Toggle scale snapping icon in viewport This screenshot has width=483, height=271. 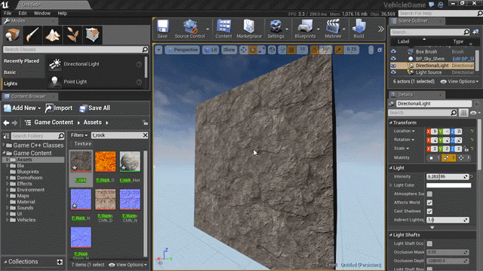tap(339, 50)
